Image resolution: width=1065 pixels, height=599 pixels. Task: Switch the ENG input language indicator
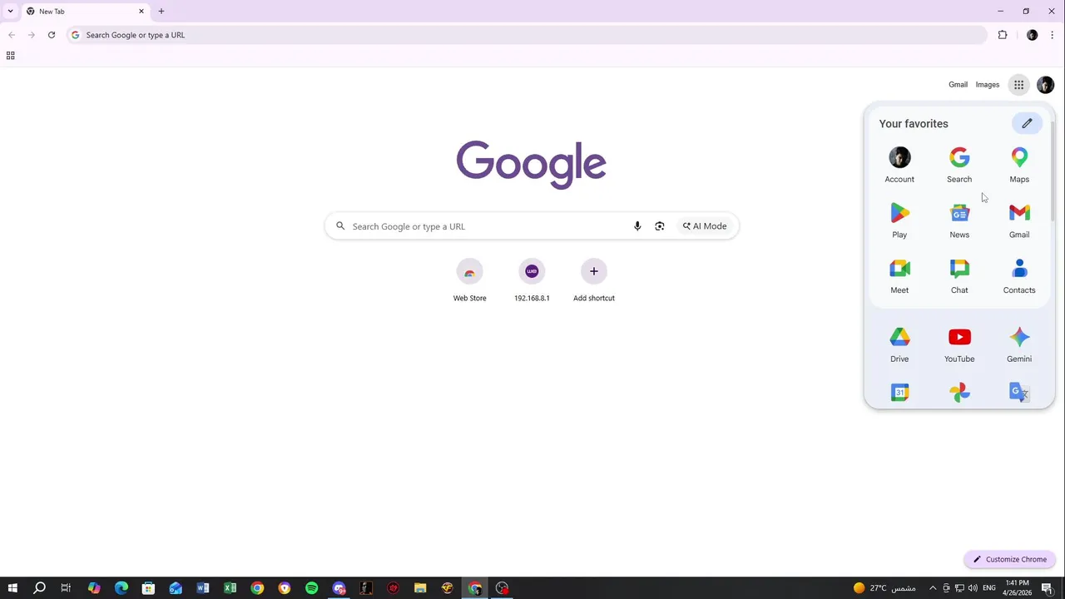click(989, 588)
